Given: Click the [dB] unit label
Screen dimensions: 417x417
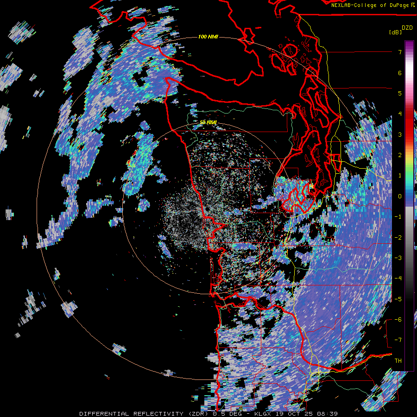Looking at the screenshot, I should (396, 32).
